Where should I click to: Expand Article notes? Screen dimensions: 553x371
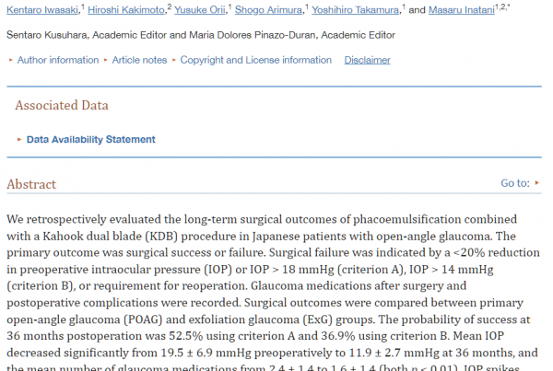tap(139, 60)
